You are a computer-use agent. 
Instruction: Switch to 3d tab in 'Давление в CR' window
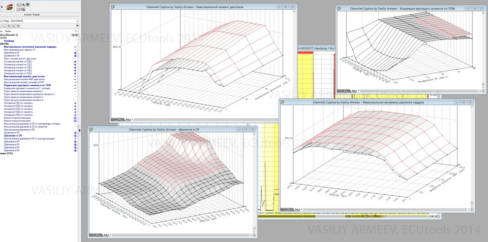click(105, 234)
